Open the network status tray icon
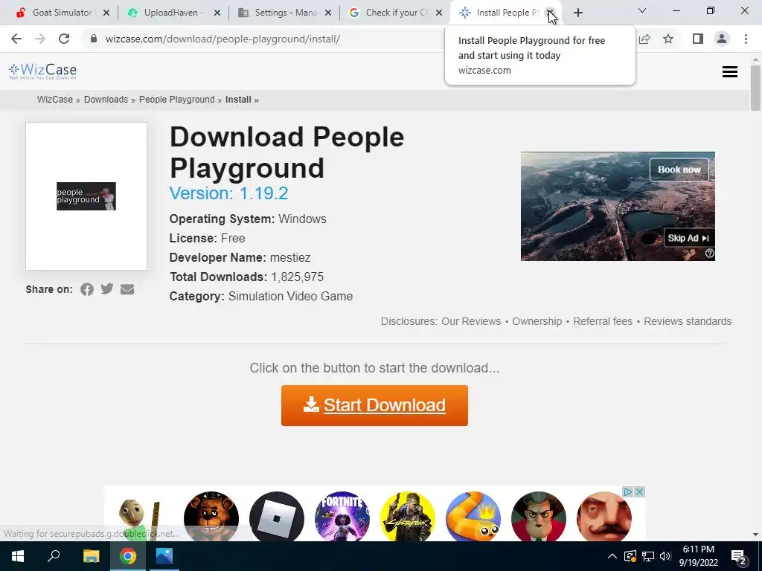Screen dimensions: 762x571 coord(648,556)
